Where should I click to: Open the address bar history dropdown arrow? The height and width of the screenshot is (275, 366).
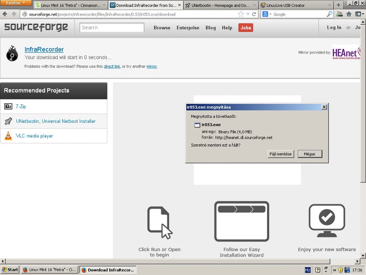click(248, 15)
